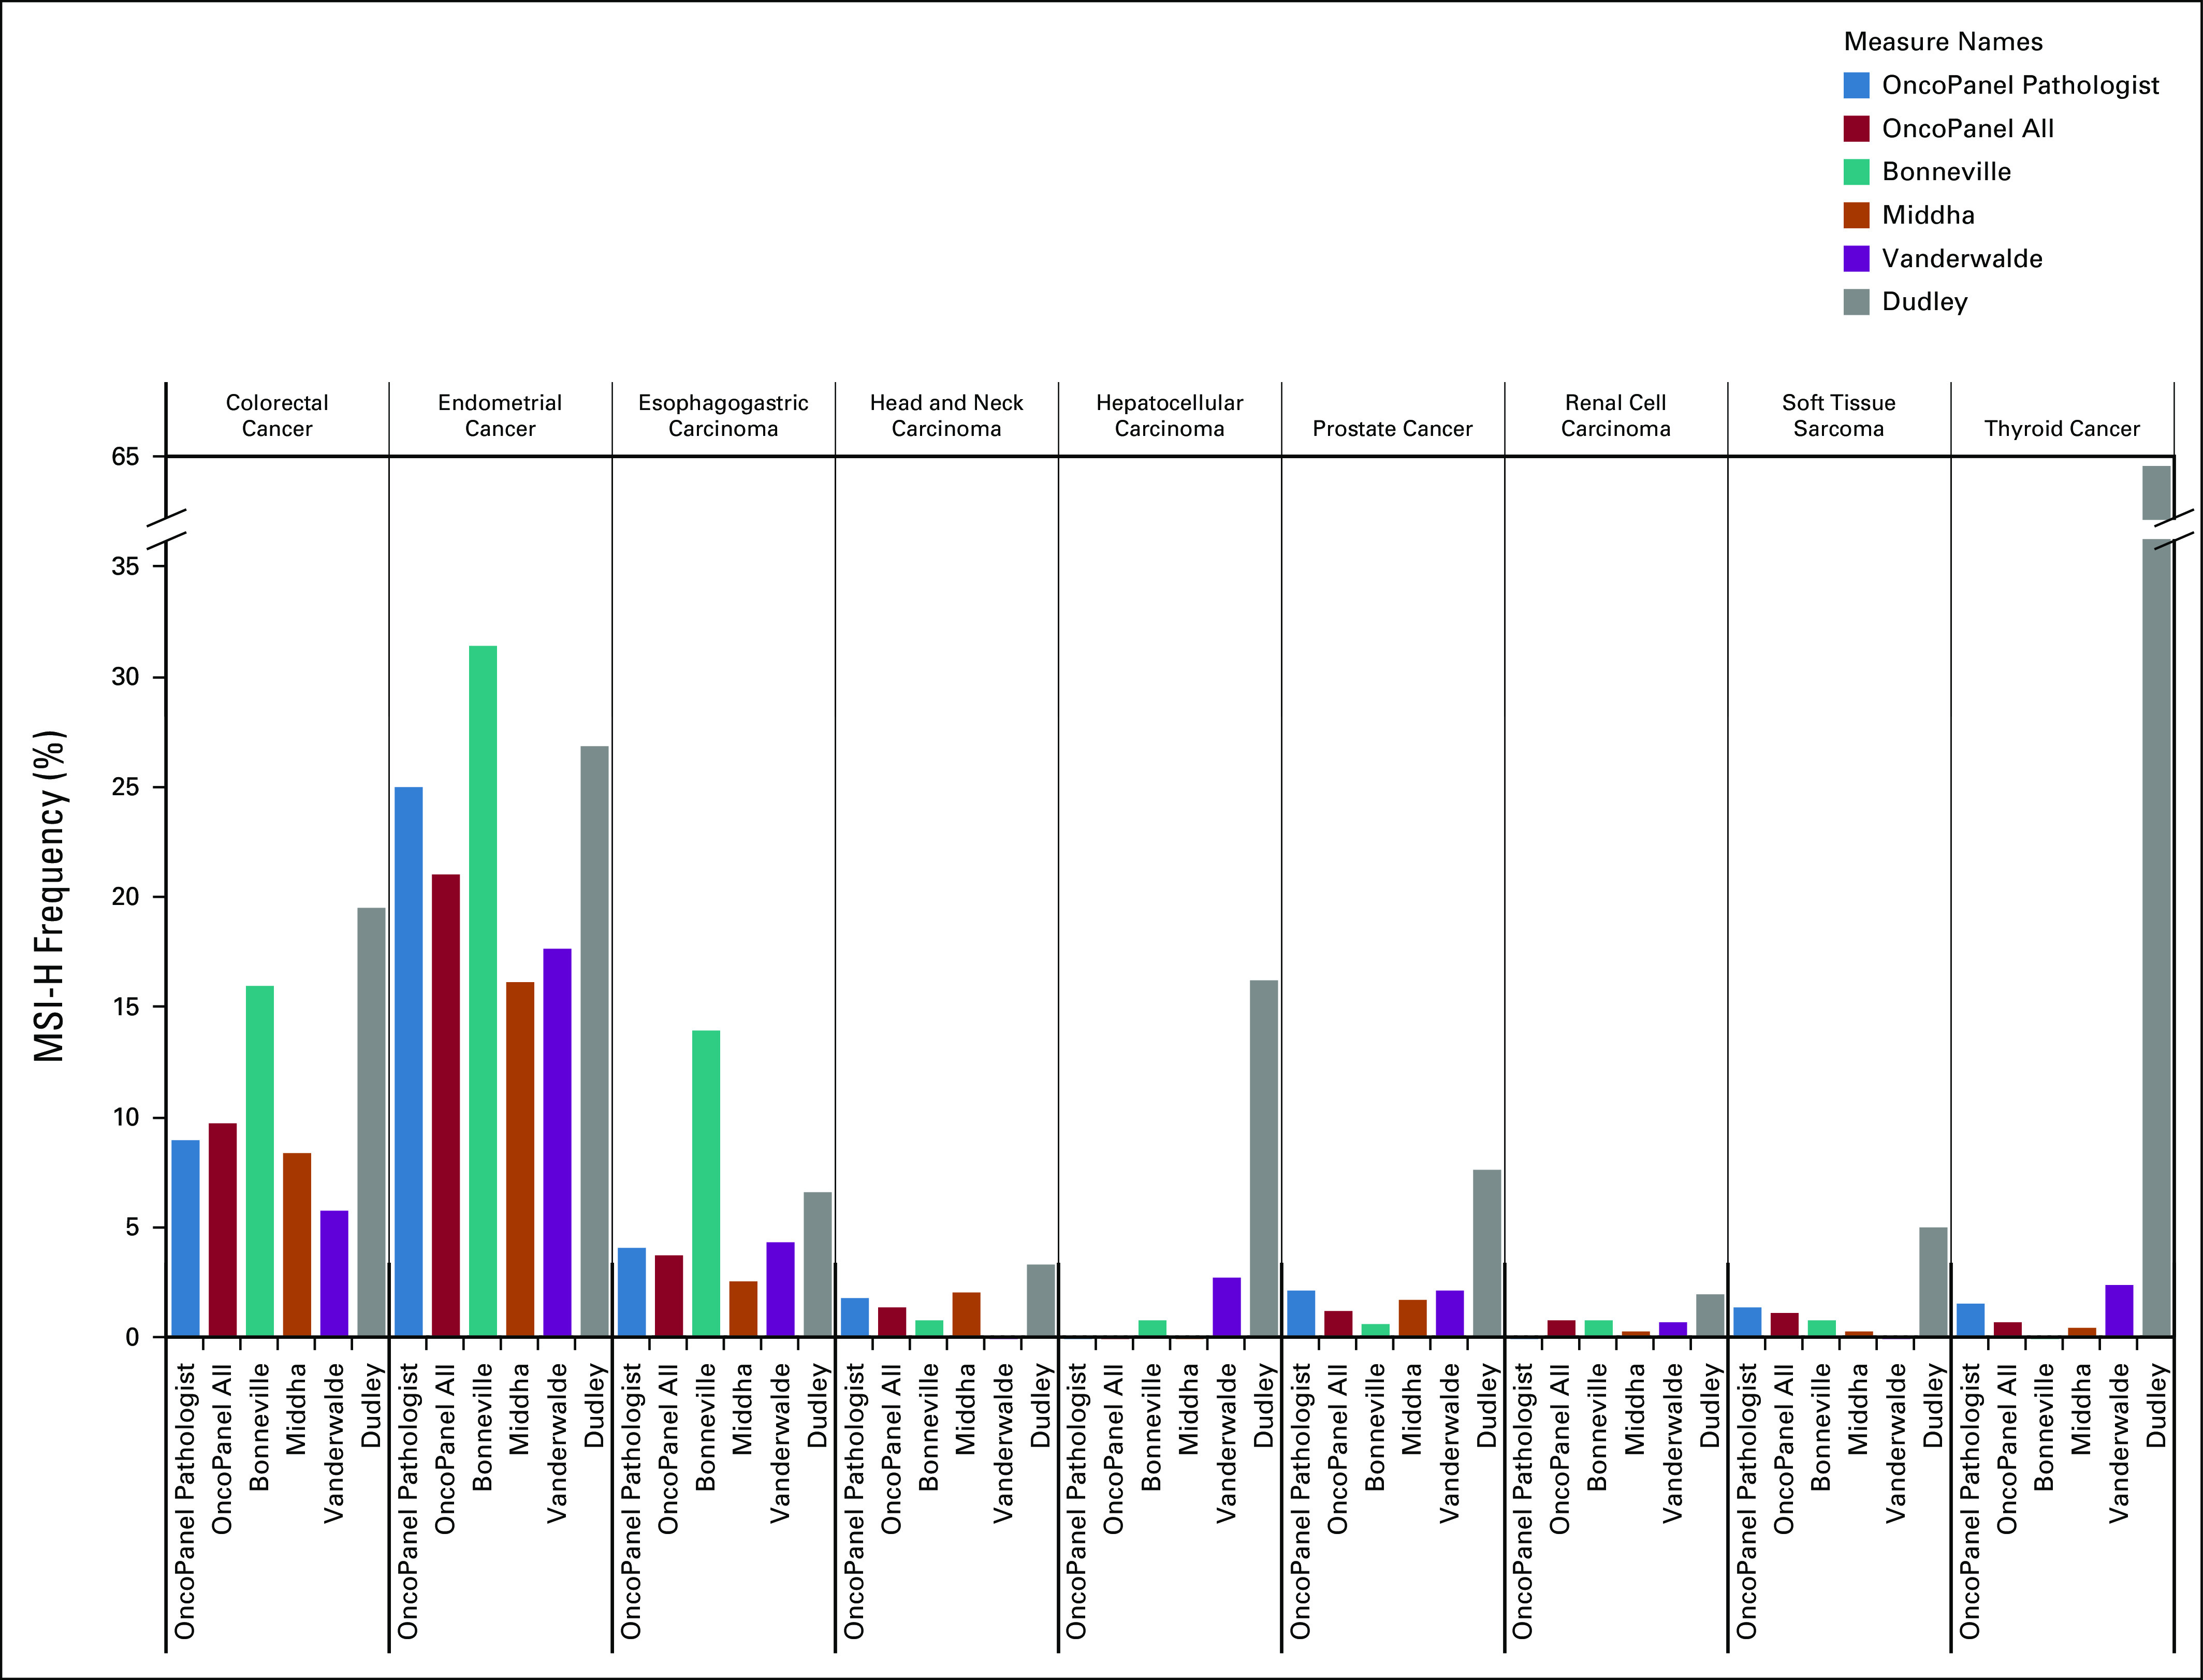Select the Colorectal Cancer Bonneville green bar

(x=260, y=1161)
